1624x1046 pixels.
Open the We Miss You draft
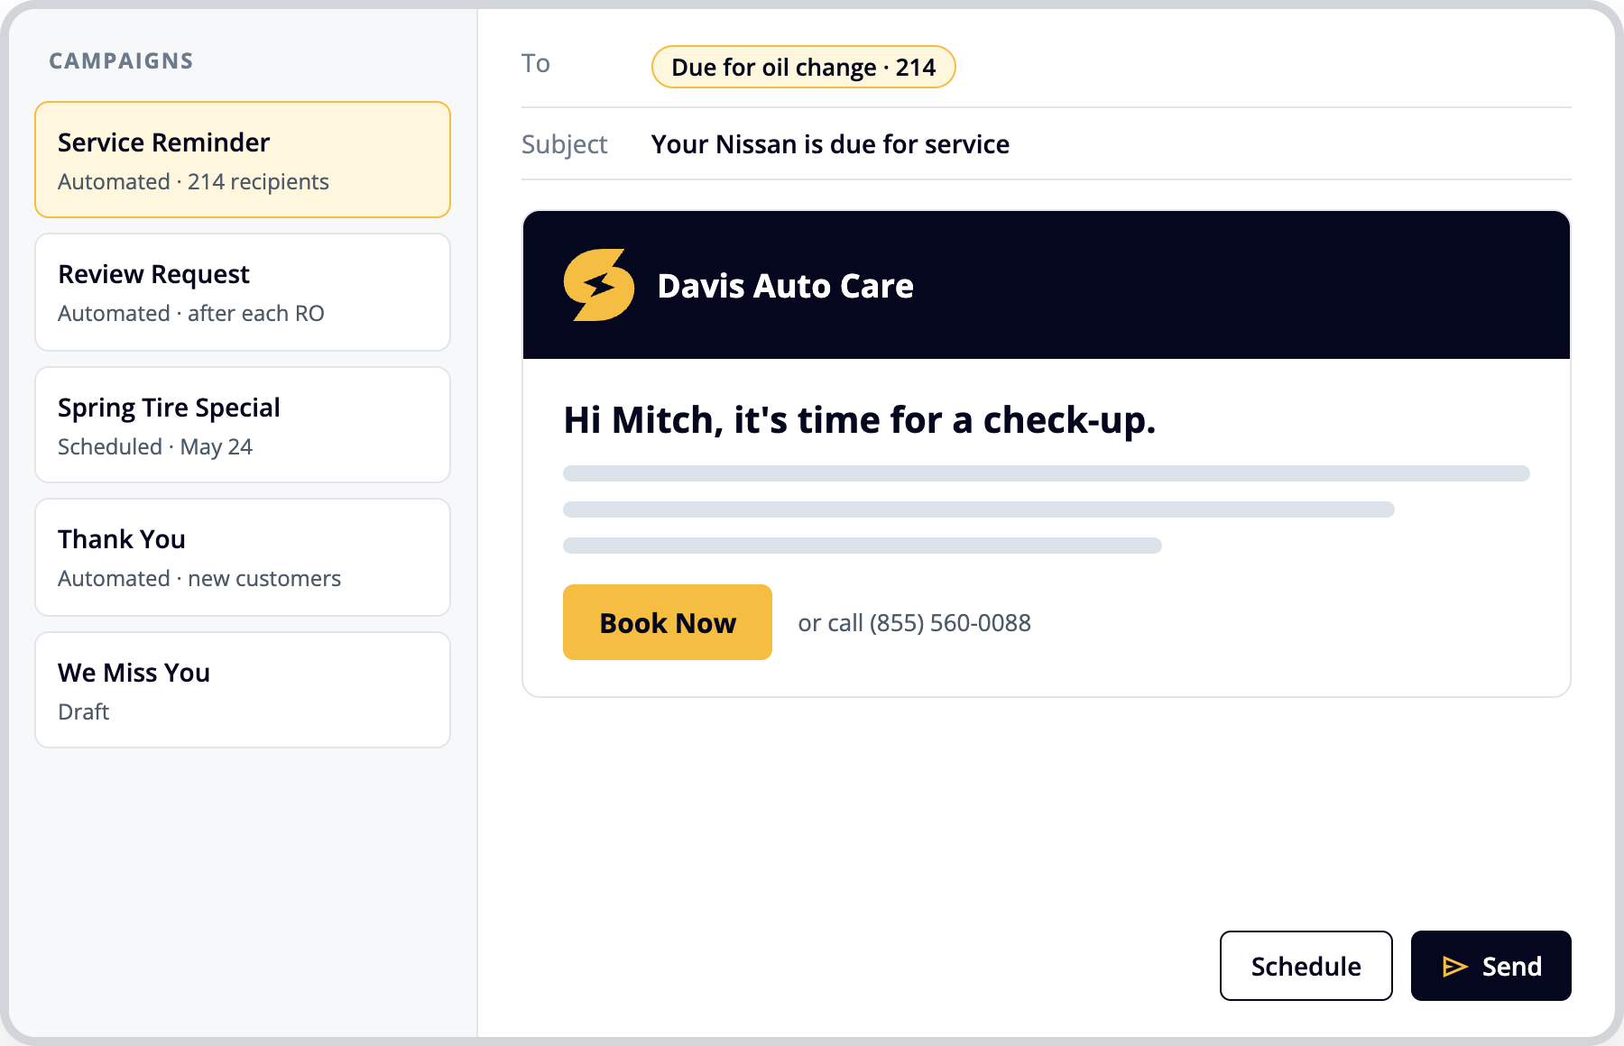click(x=243, y=690)
